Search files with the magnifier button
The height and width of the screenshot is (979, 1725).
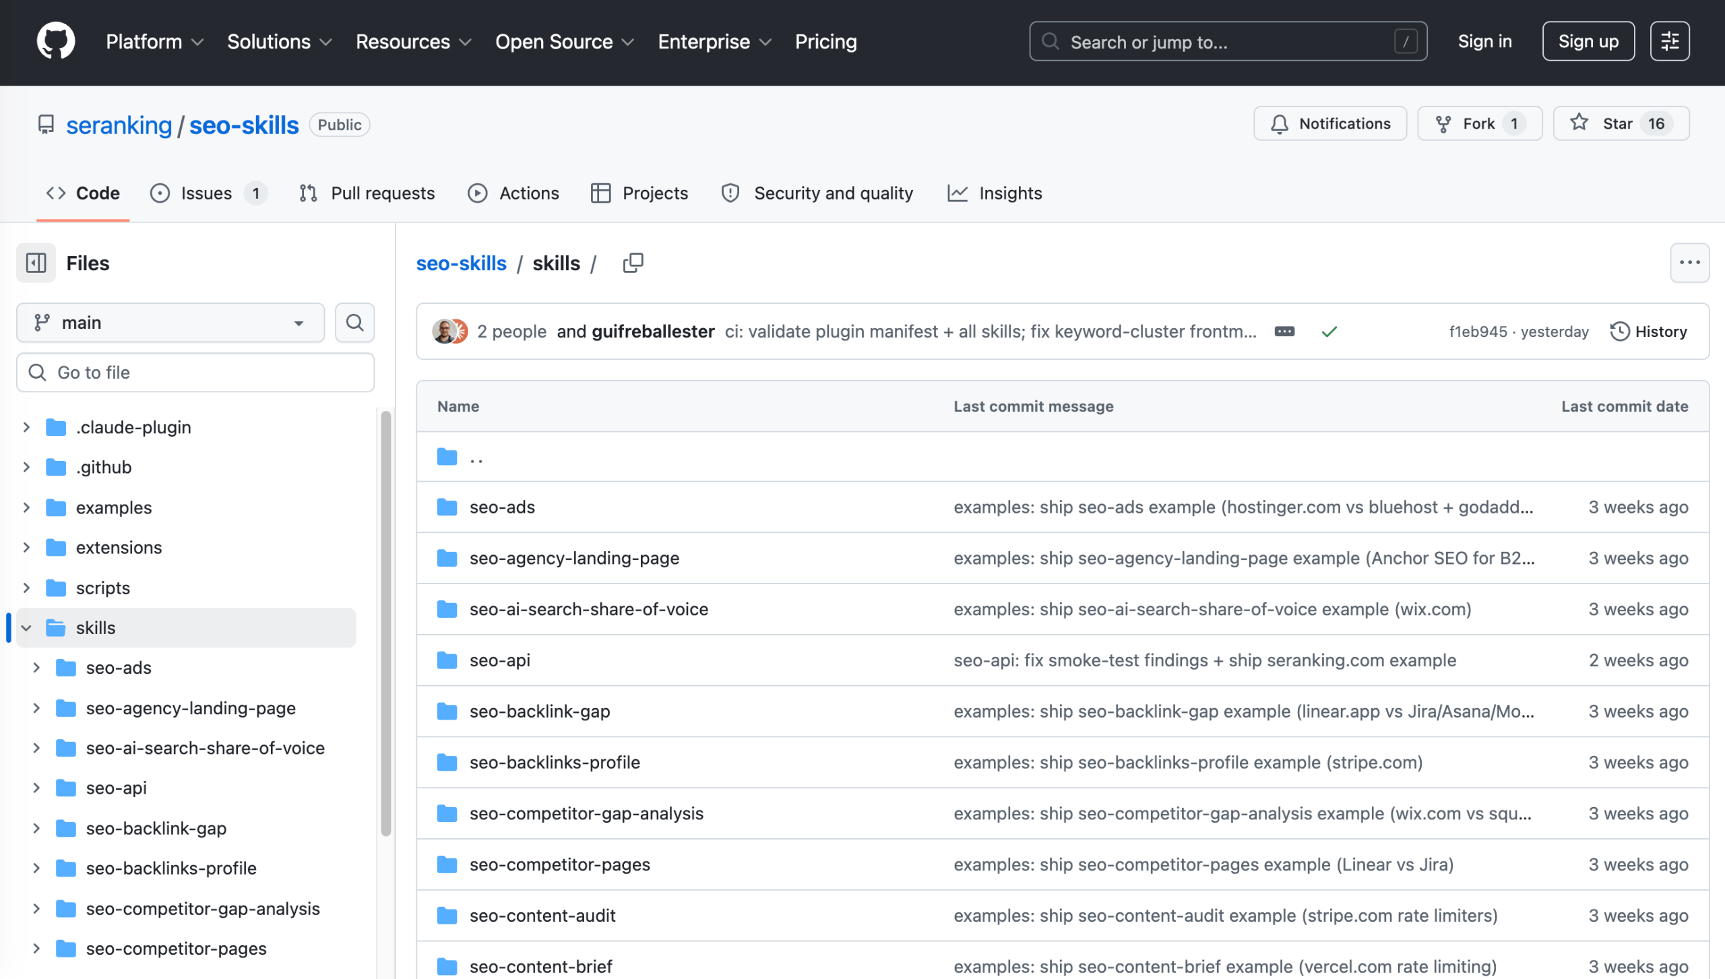[354, 323]
